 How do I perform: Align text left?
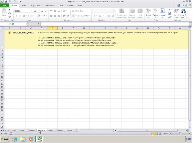(51, 16)
